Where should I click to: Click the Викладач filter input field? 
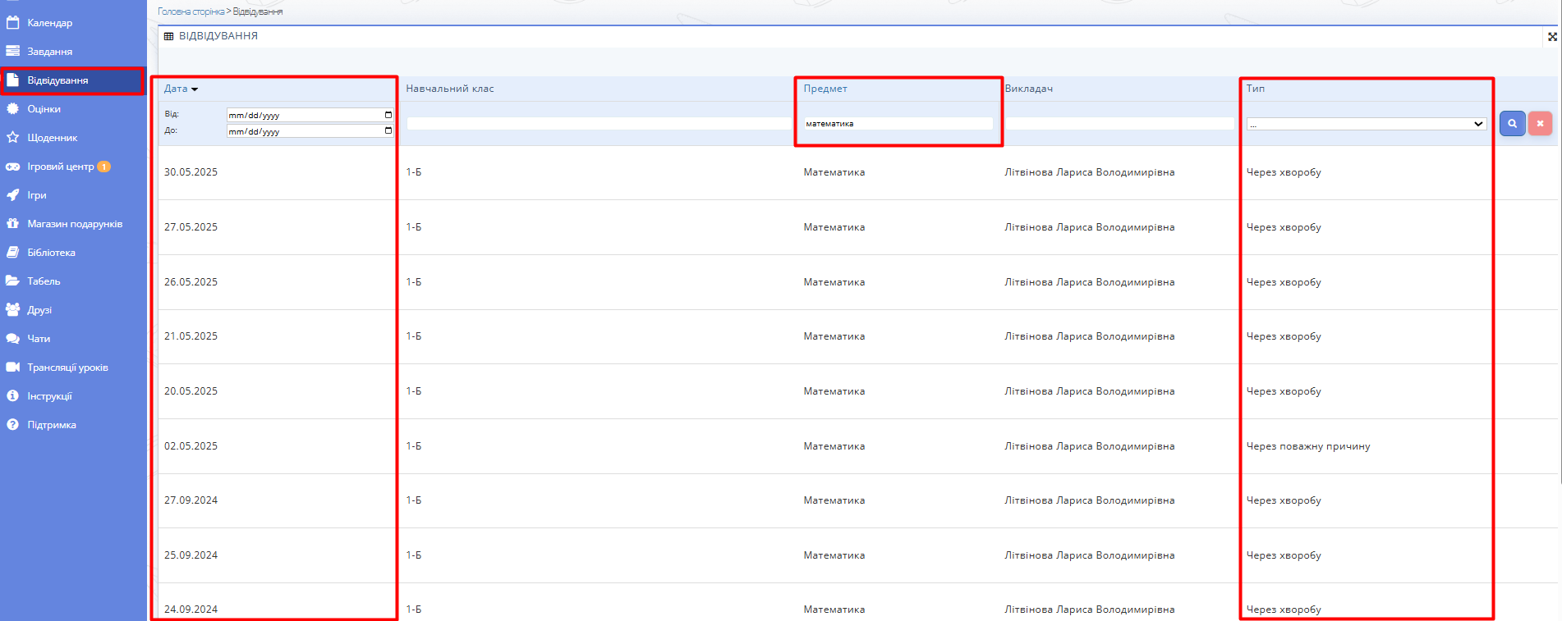tap(1119, 124)
